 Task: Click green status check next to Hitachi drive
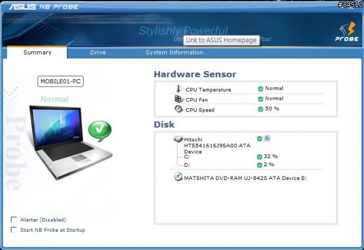[259, 139]
